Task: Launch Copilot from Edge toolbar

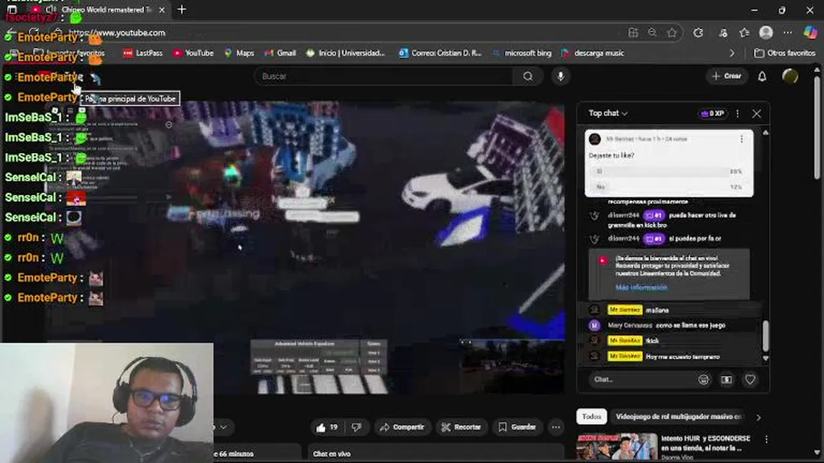Action: (x=810, y=33)
